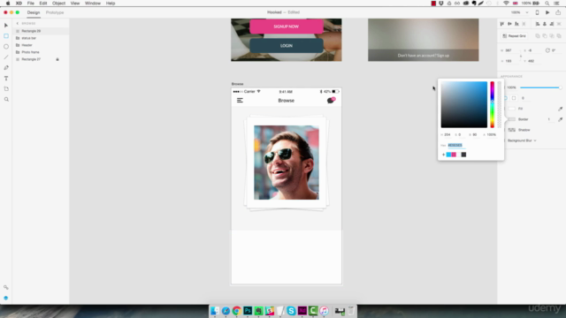
Task: Click the hue slider in color picker
Action: pyautogui.click(x=492, y=104)
